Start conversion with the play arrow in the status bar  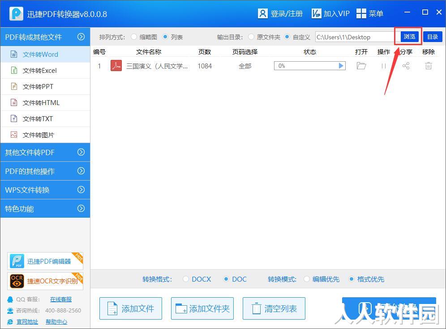[341, 66]
